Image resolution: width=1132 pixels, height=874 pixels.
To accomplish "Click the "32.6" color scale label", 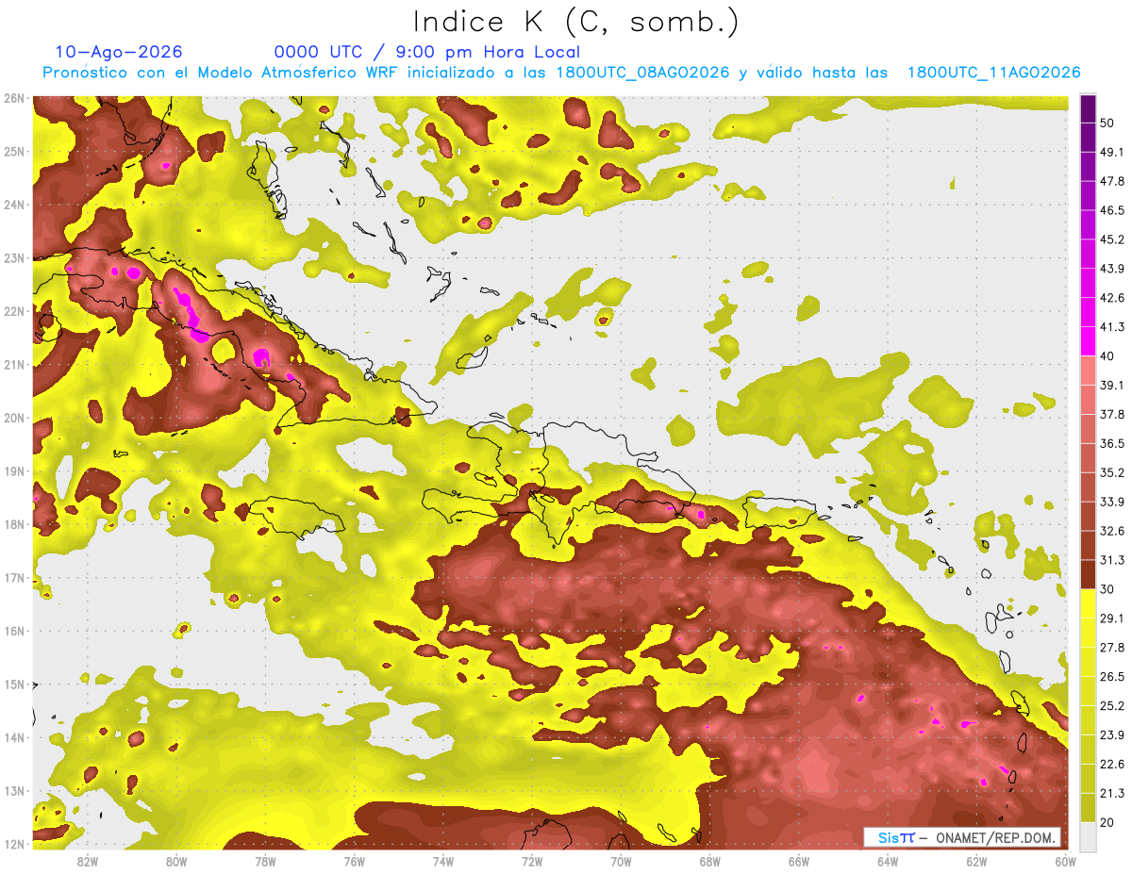I will tap(1111, 531).
